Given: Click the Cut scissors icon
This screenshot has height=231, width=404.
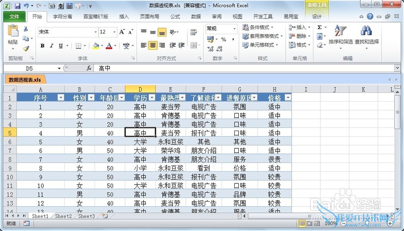Looking at the screenshot, I should coord(26,29).
